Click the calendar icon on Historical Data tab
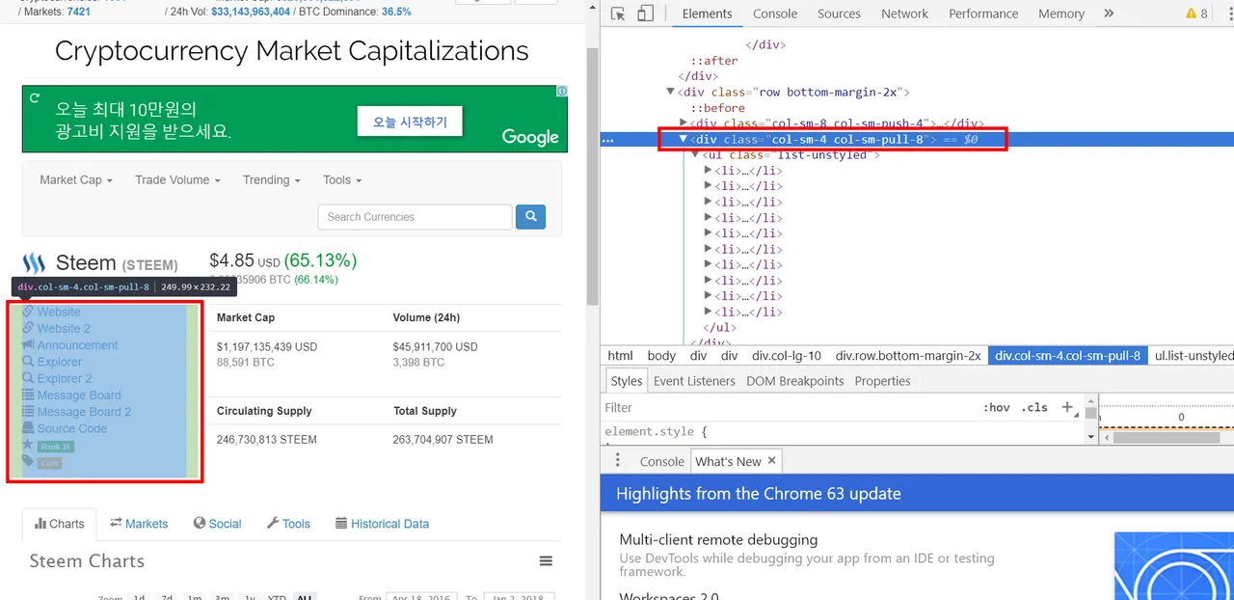The image size is (1234, 600). (341, 523)
